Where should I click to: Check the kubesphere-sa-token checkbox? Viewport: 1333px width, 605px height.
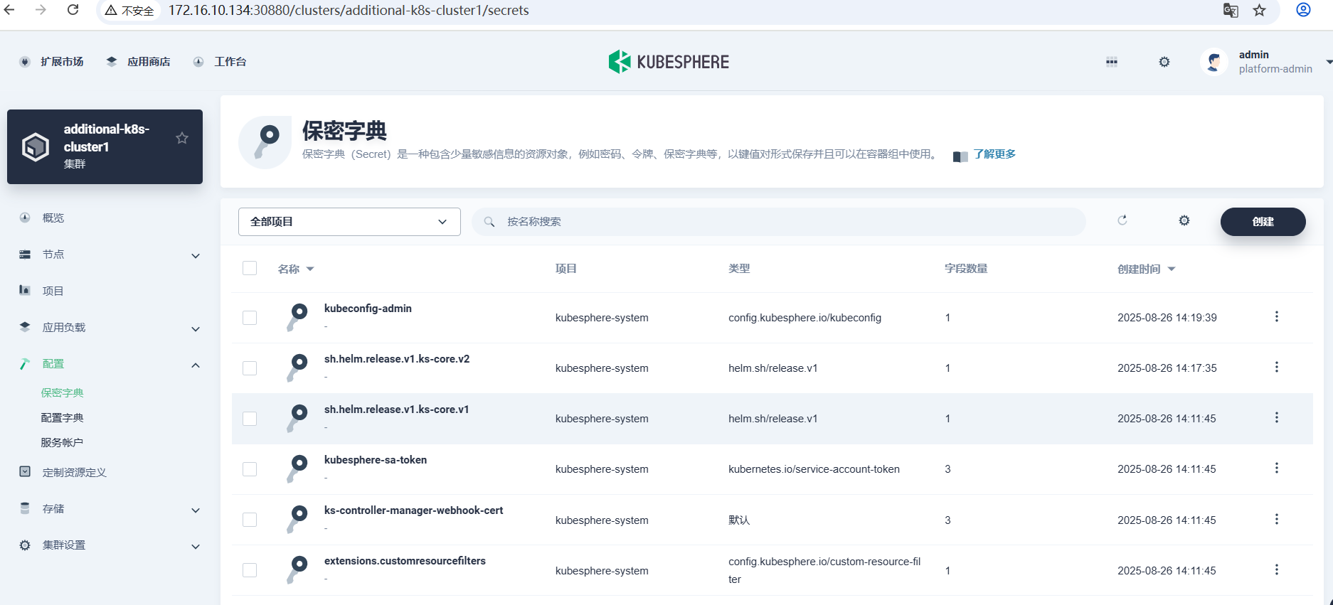250,469
